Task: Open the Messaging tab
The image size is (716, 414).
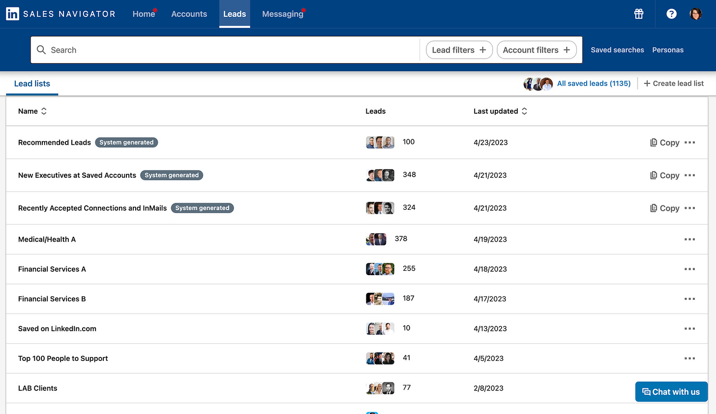Action: click(x=283, y=14)
